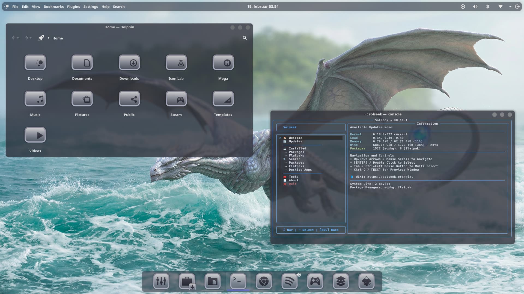Open the Icon Lab folder
Image resolution: width=524 pixels, height=294 pixels.
click(x=176, y=63)
